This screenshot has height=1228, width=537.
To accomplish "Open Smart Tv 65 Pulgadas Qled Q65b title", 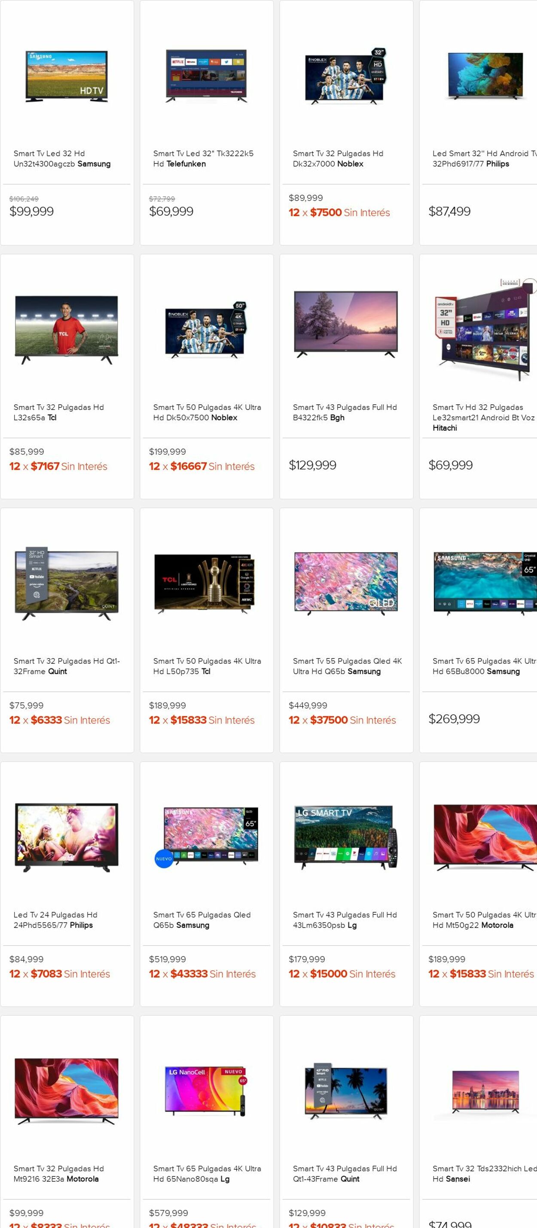I will coord(202,919).
